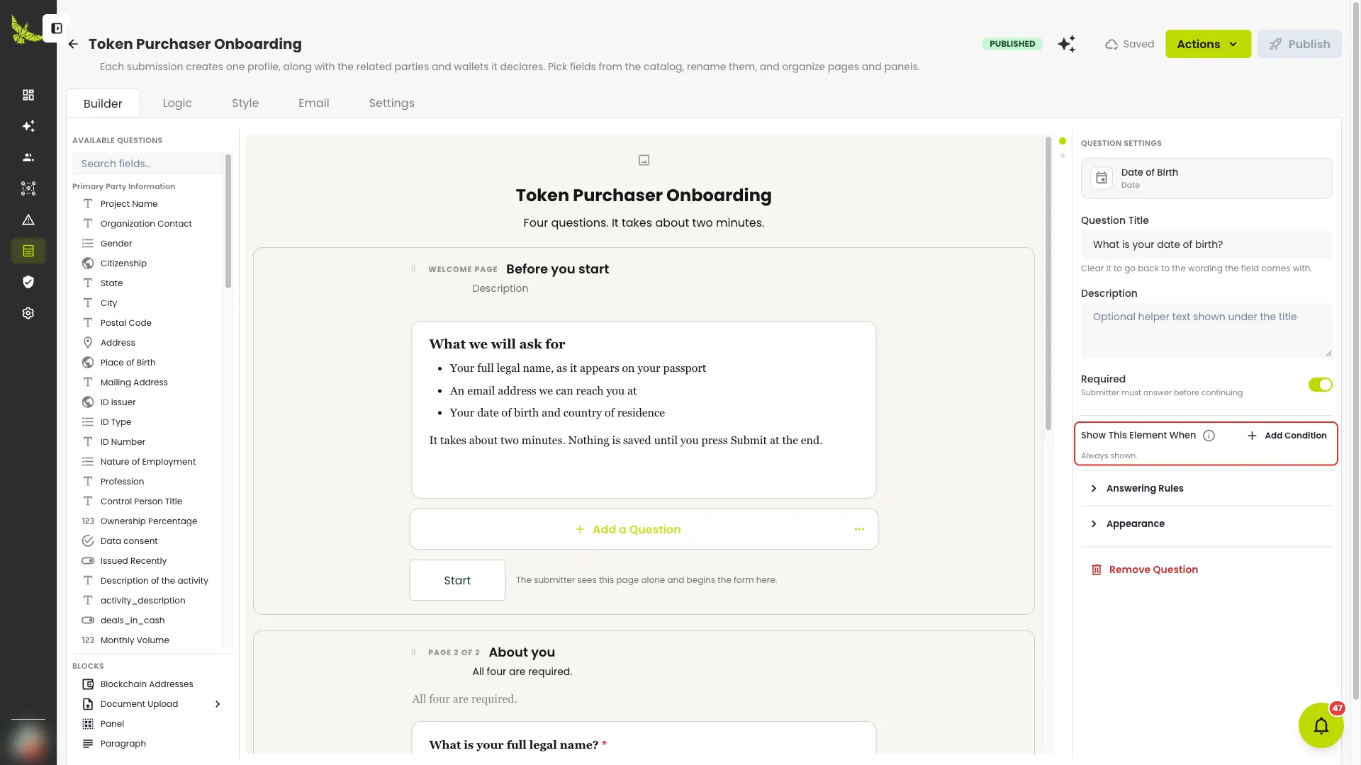
Task: Open the alerts triangle icon in sidebar
Action: click(28, 220)
